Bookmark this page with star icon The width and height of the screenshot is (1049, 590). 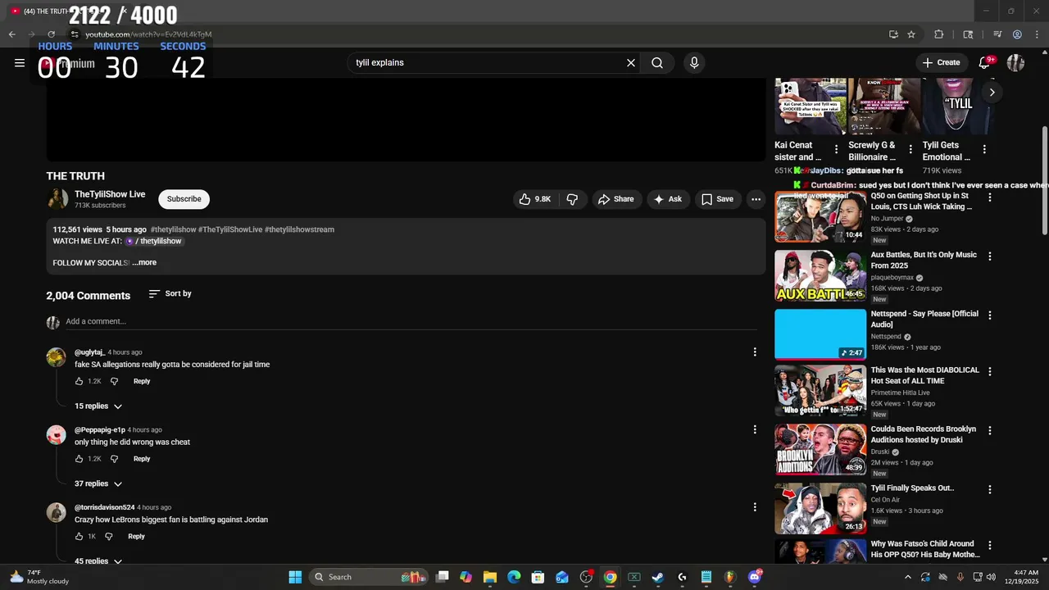(x=911, y=34)
